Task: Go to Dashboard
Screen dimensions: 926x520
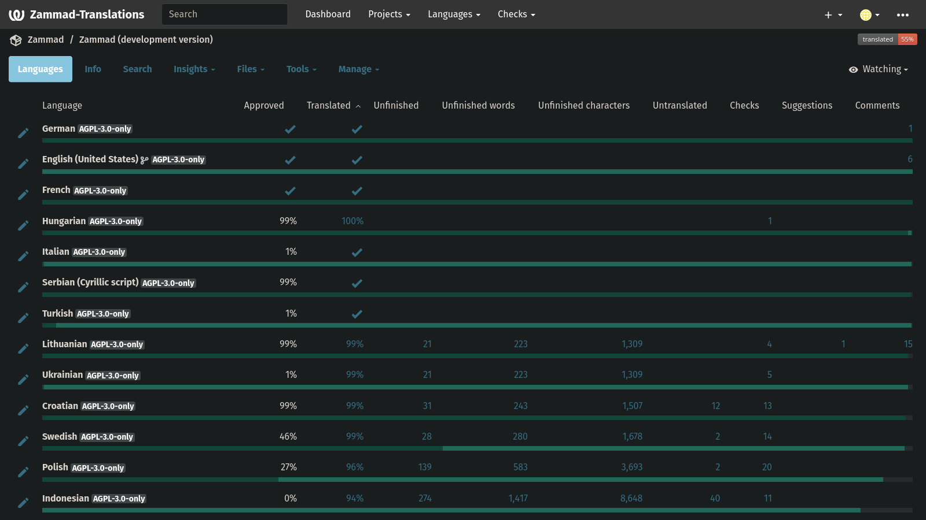Action: coord(328,14)
